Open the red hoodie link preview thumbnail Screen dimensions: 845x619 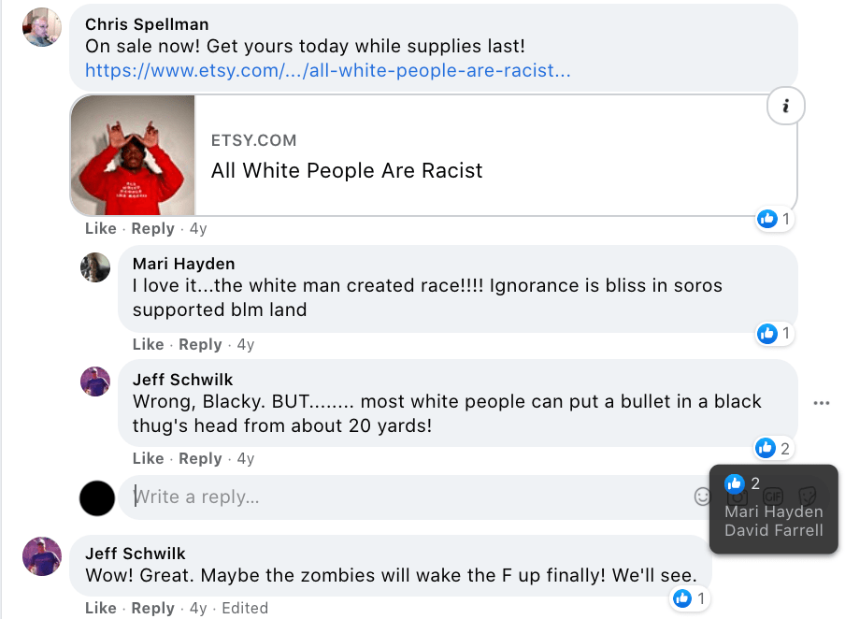click(x=134, y=155)
